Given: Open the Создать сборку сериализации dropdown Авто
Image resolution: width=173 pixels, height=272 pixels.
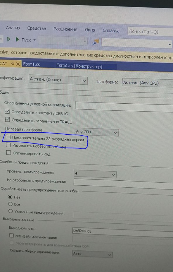Looking at the screenshot, I should (x=92, y=254).
